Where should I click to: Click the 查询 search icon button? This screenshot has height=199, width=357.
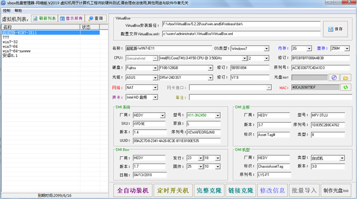[96, 19]
